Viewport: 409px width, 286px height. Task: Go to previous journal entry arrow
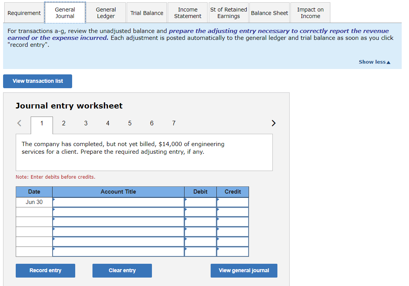point(19,123)
